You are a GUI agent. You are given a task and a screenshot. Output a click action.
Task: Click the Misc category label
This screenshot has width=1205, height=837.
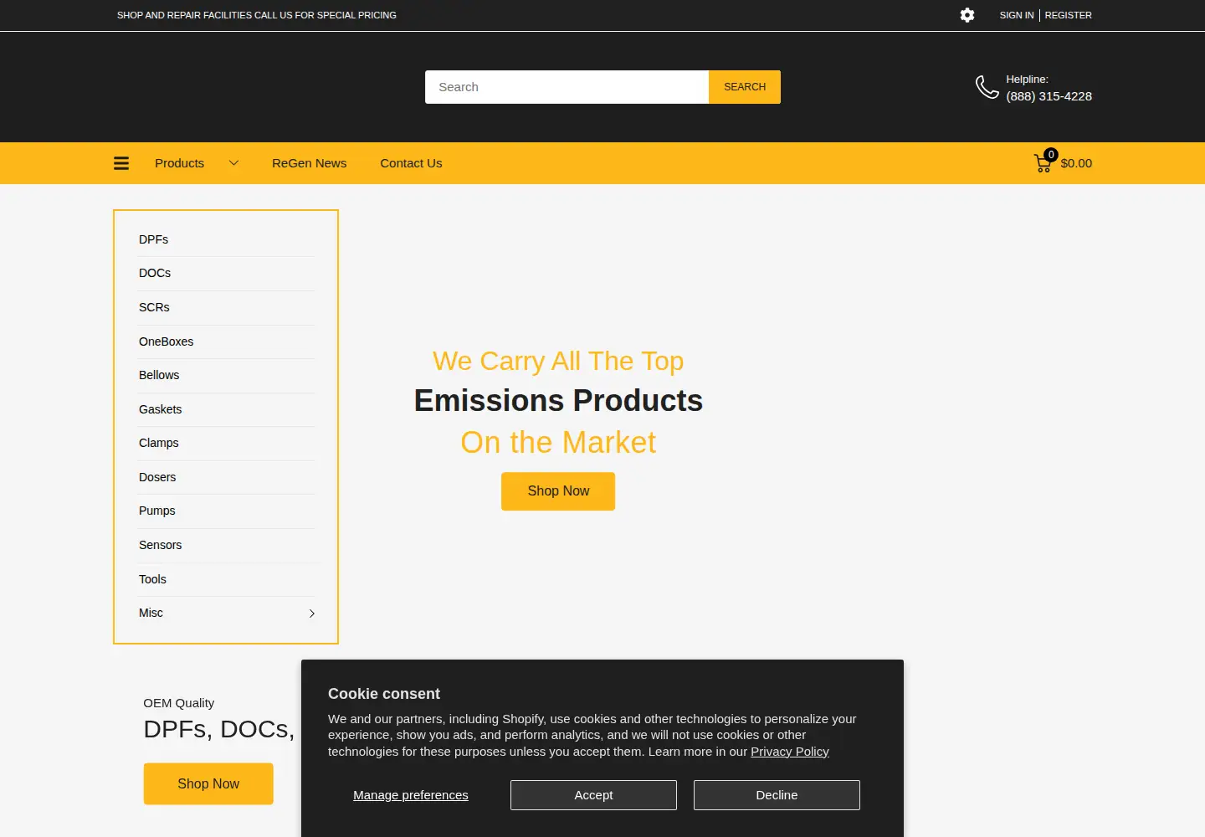point(151,613)
